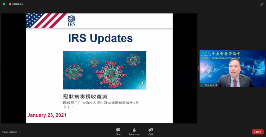Image resolution: width=266 pixels, height=137 pixels.
Task: Click the 國稅局正在向納稅人 paragraph text
Action: click(101, 105)
